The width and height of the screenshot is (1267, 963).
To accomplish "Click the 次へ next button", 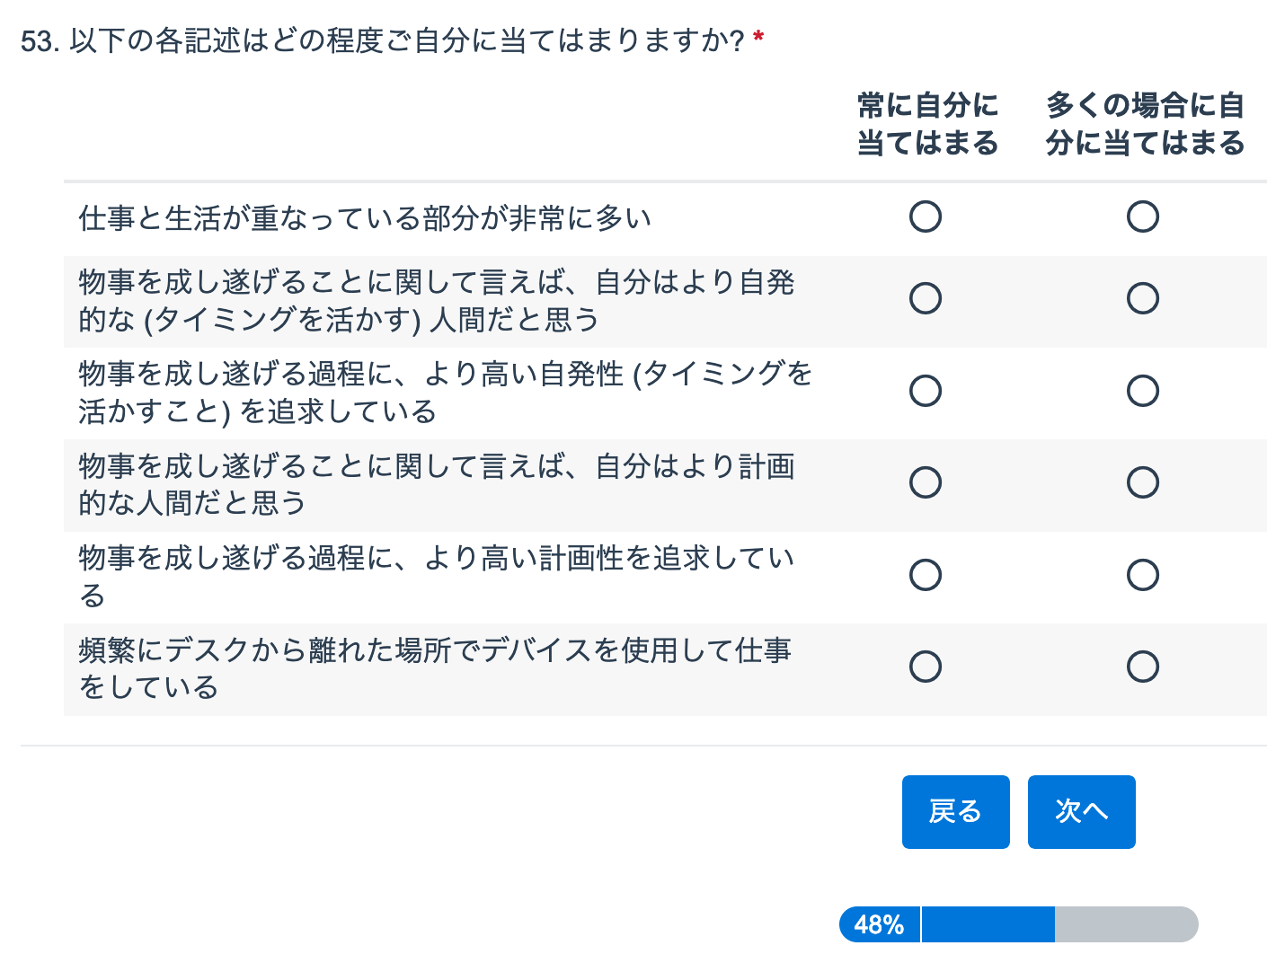I will tap(1081, 812).
